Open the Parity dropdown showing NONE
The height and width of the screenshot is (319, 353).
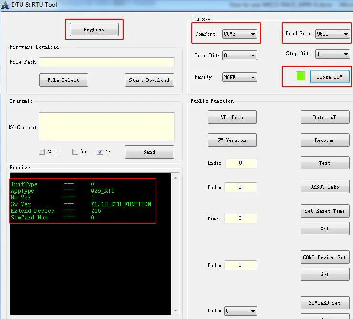pyautogui.click(x=239, y=77)
